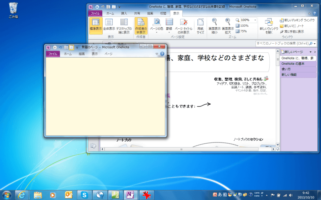
Task: Launch Internet Explorer from the taskbar
Action: pos(22,195)
